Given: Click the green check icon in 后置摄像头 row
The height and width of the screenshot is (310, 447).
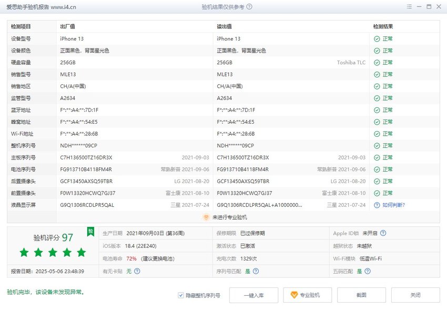Looking at the screenshot, I should (x=377, y=182).
